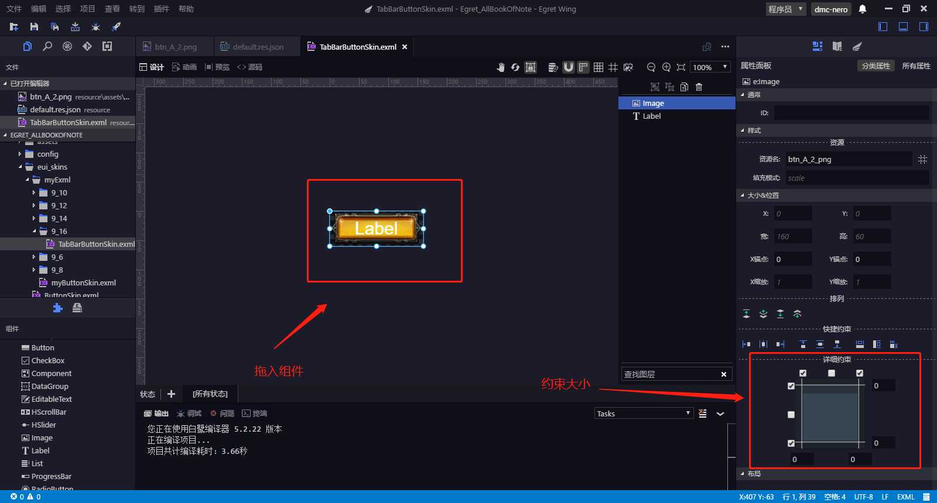Toggle the middle-left vertical center checkbox
The width and height of the screenshot is (937, 503).
click(x=791, y=415)
